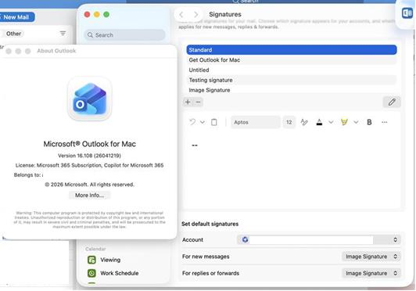Open the Viewing calendar settings
The image size is (416, 291).
(110, 260)
